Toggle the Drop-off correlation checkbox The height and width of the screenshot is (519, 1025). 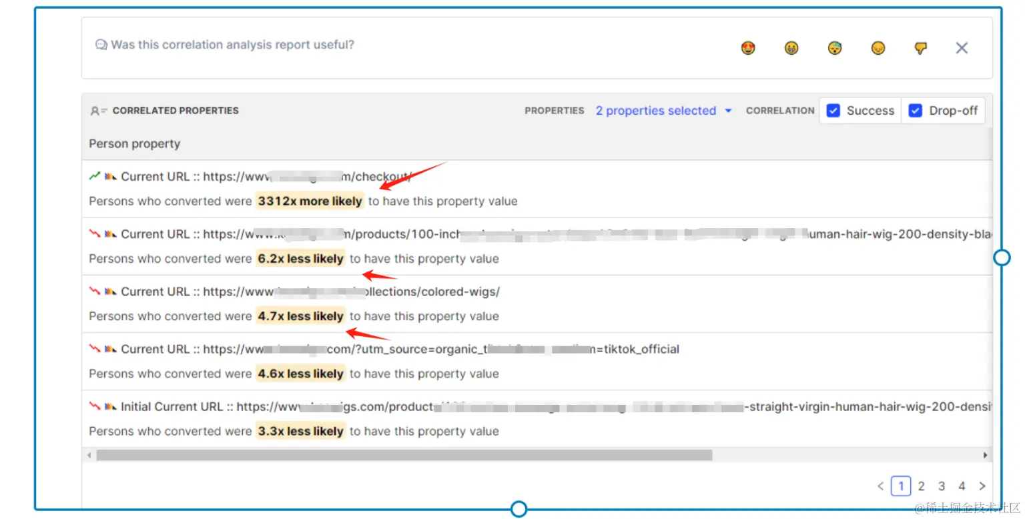click(x=916, y=111)
